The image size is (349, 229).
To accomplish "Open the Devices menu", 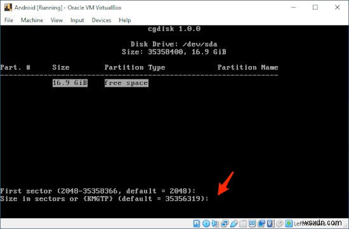I will 102,20.
